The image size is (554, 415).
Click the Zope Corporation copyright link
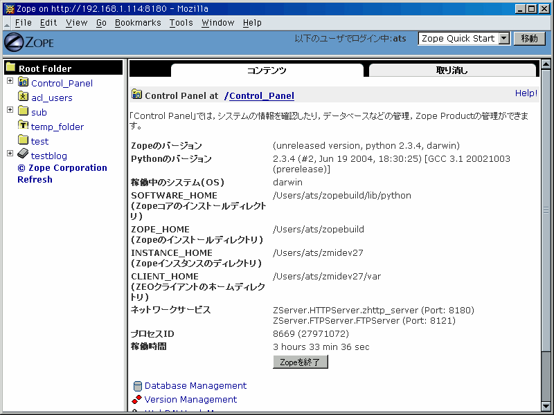pos(62,168)
